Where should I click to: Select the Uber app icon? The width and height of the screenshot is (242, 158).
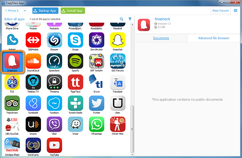[118, 103]
